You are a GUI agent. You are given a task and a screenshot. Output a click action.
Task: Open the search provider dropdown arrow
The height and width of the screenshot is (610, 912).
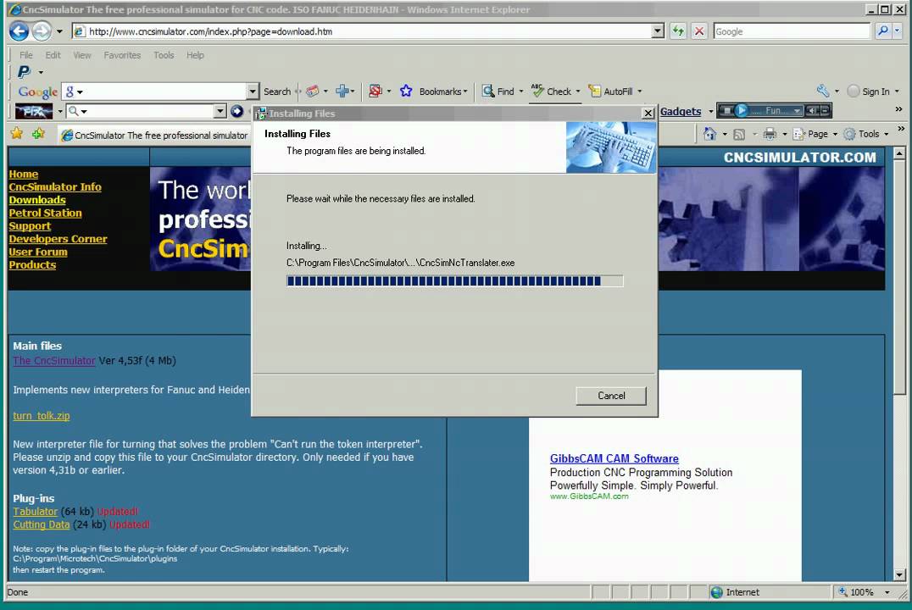pyautogui.click(x=898, y=30)
